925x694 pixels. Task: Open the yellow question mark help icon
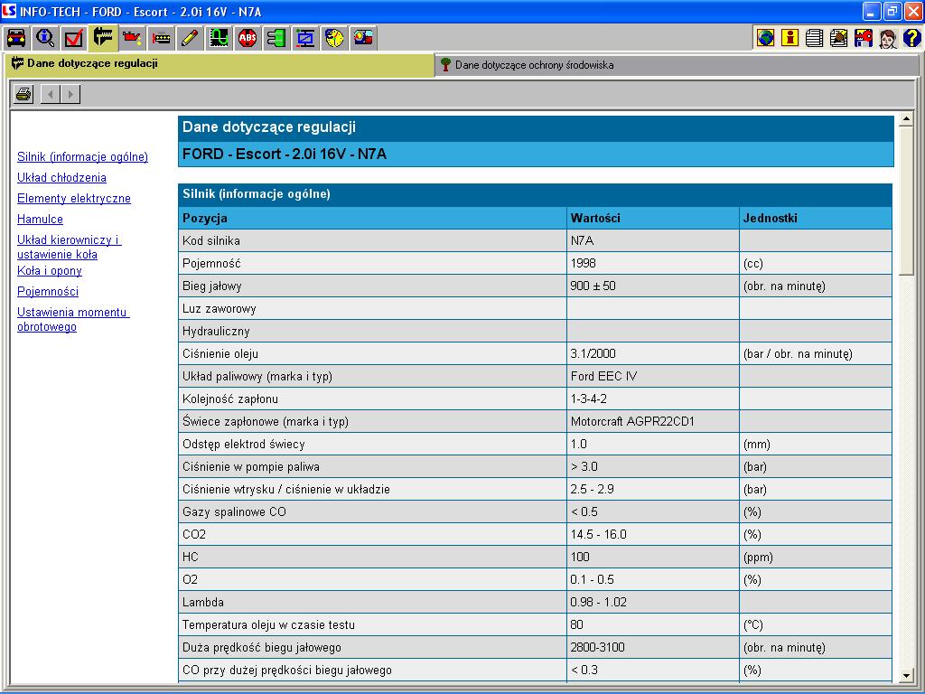[911, 38]
